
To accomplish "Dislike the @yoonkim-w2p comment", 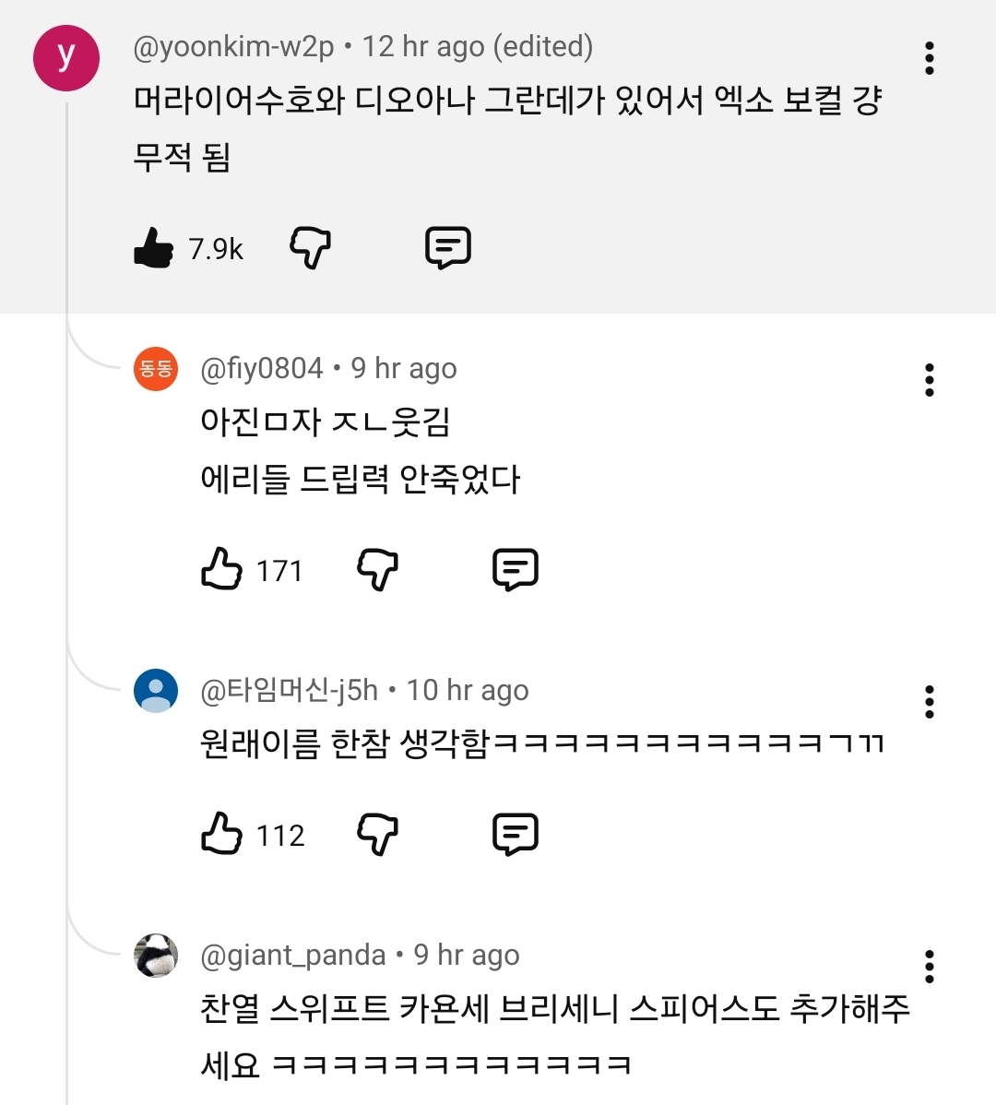I will pos(310,248).
